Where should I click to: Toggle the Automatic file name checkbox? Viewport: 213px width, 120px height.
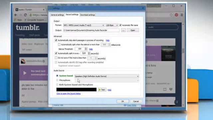click(x=120, y=25)
